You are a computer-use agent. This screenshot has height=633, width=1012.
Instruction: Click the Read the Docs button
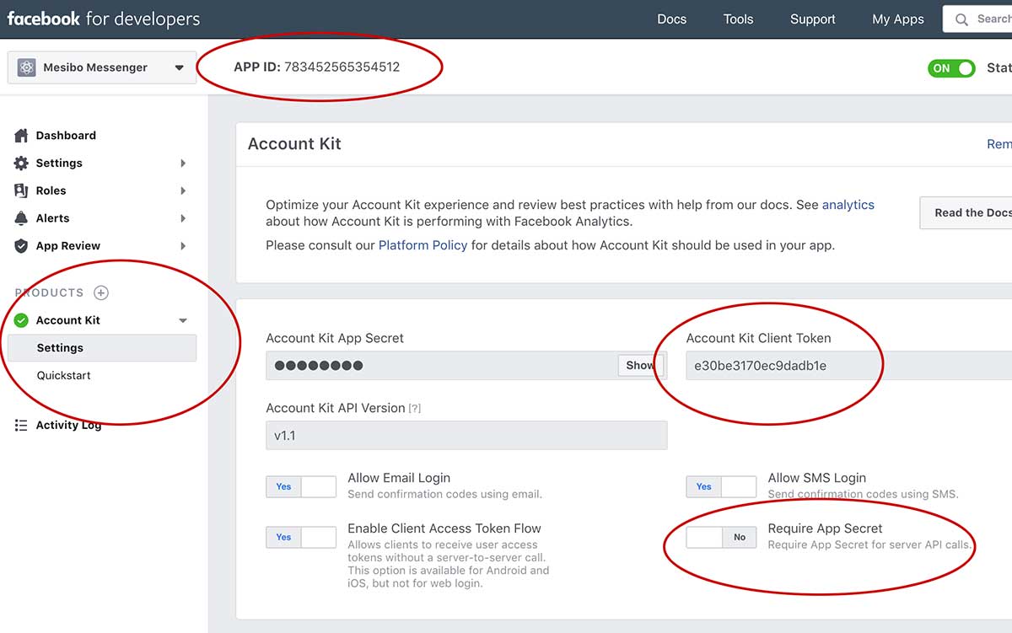coord(966,212)
